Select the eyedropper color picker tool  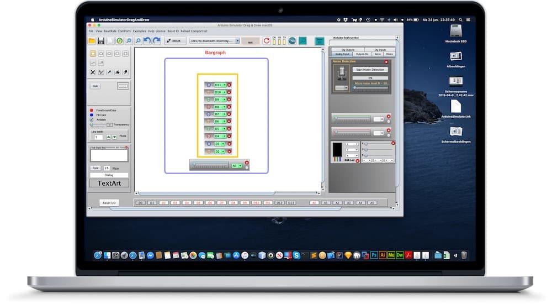tap(109, 72)
